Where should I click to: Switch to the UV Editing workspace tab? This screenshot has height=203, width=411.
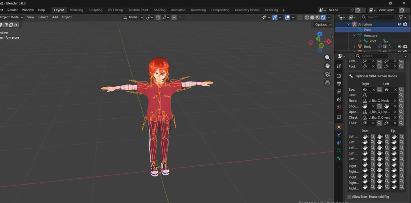click(115, 10)
